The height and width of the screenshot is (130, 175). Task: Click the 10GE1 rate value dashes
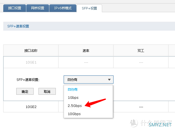coord(86,62)
